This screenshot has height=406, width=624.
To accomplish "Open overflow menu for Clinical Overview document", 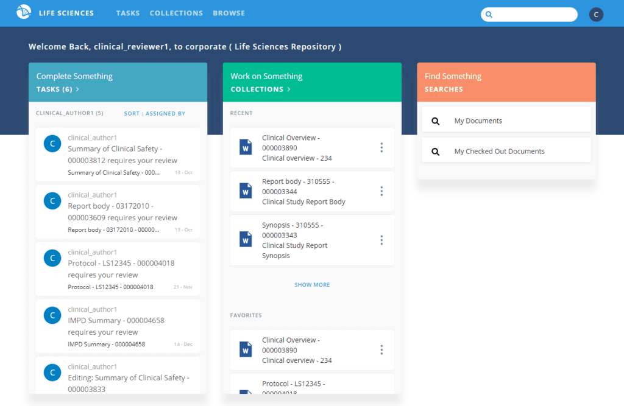I will click(x=381, y=147).
